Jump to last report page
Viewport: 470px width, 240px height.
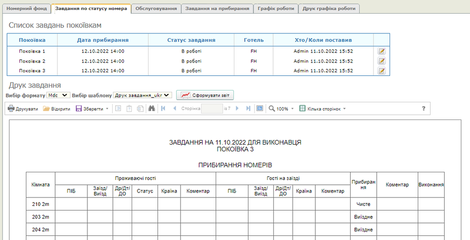tap(248, 109)
